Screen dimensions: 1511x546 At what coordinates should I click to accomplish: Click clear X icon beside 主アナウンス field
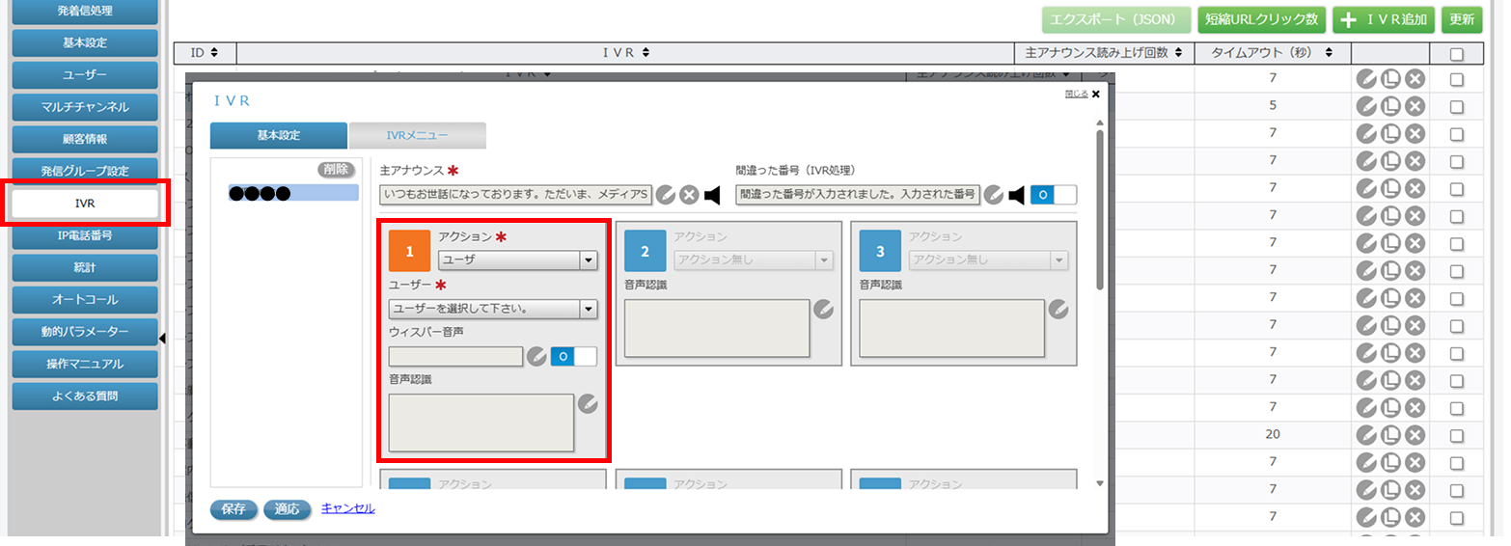click(x=688, y=196)
